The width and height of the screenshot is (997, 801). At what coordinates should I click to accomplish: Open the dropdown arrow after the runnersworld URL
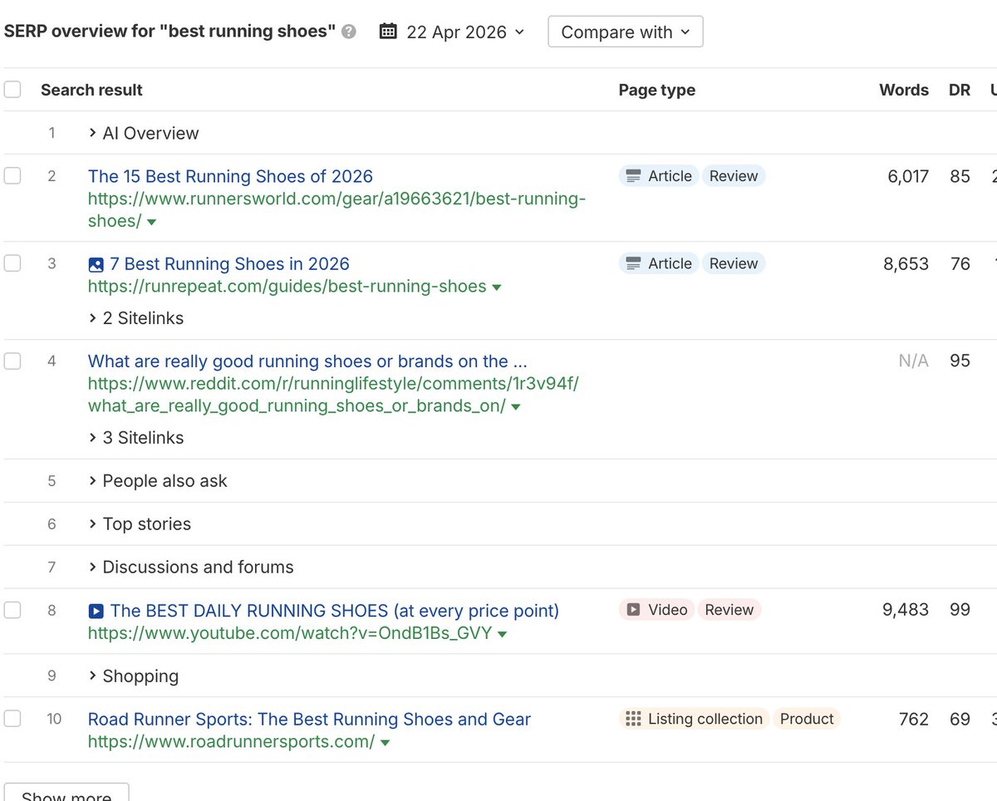click(151, 223)
